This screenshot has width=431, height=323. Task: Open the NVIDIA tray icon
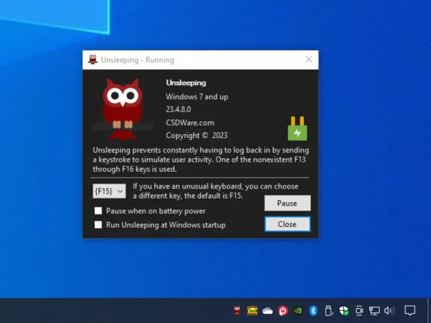click(x=298, y=311)
